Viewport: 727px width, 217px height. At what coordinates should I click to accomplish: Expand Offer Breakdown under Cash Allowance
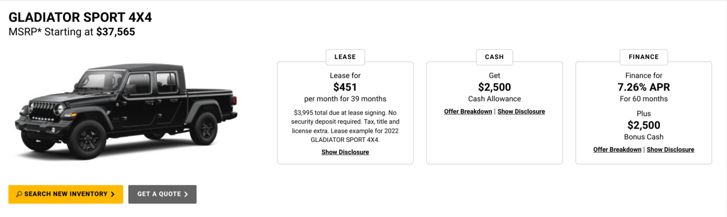pos(468,112)
